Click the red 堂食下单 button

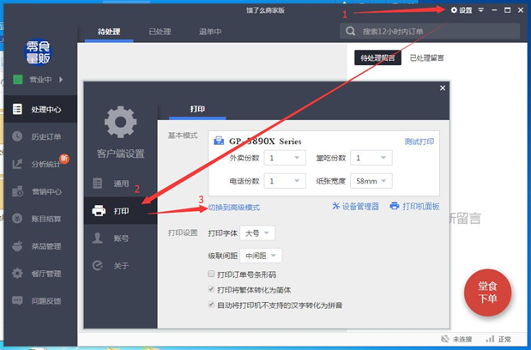click(x=487, y=293)
